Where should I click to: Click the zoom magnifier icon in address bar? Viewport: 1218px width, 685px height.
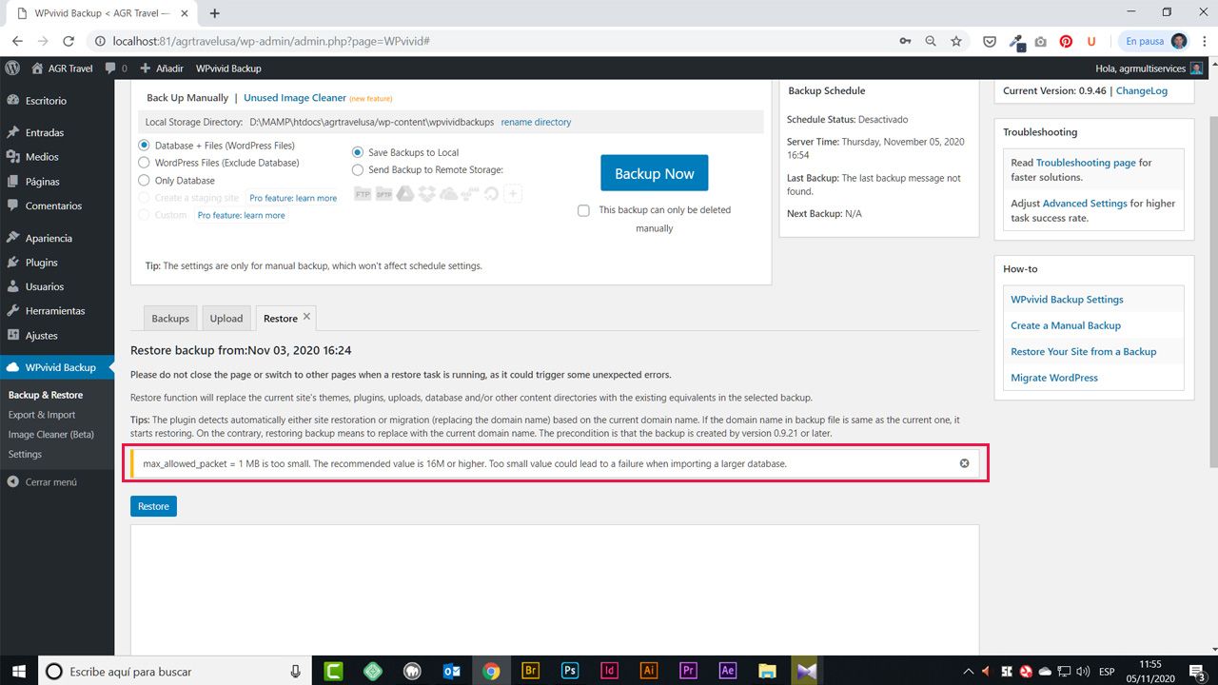931,42
